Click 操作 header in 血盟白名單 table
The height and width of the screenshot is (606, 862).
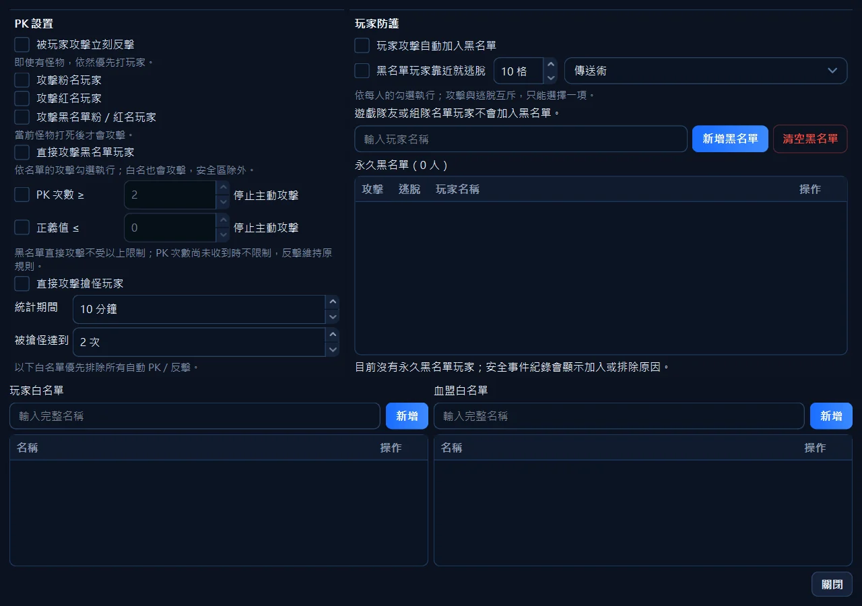tap(815, 448)
